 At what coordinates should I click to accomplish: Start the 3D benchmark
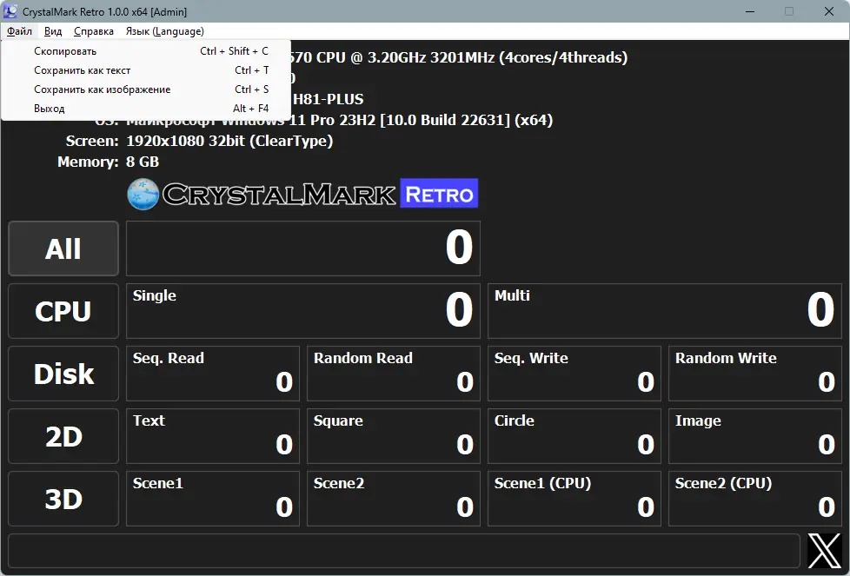(x=63, y=499)
